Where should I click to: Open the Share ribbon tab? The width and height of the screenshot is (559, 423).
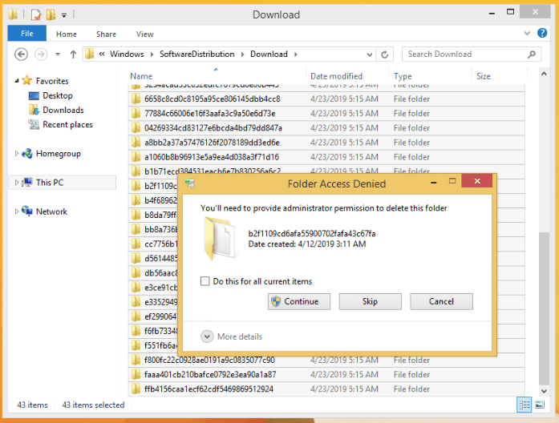[x=106, y=34]
